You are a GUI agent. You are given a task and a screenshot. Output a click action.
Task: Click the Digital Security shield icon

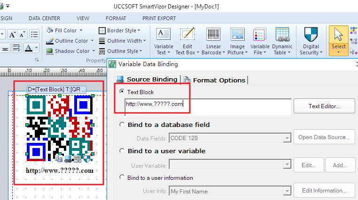[x=311, y=34]
